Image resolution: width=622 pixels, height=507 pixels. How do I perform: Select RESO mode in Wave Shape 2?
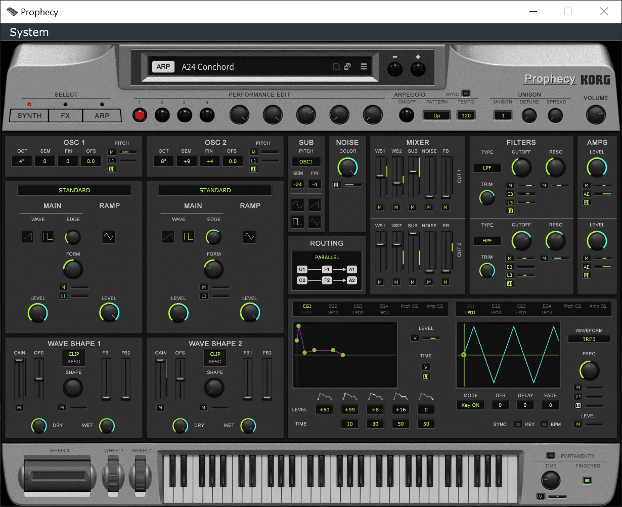point(215,362)
